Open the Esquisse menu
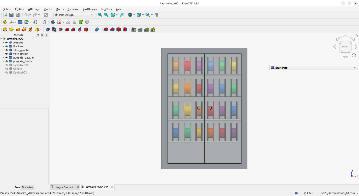Screen dimensions: 359x196 [x=73, y=9]
